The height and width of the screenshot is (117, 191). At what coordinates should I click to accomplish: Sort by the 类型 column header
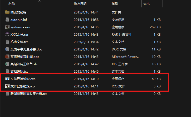(x=115, y=4)
